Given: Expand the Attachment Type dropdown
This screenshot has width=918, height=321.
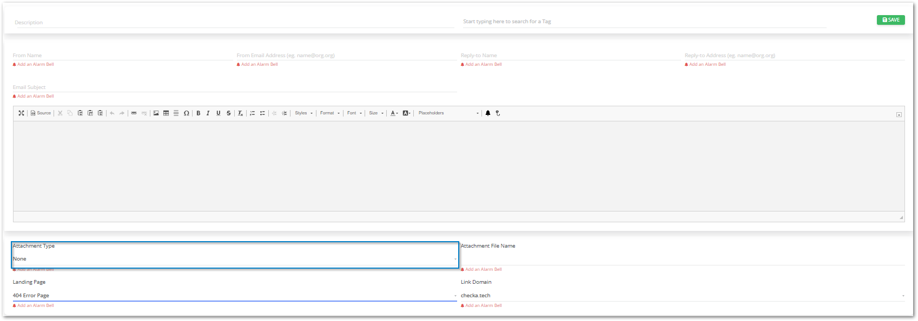Looking at the screenshot, I should [x=235, y=259].
